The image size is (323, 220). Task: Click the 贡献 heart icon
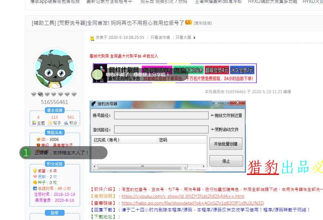click(x=35, y=177)
